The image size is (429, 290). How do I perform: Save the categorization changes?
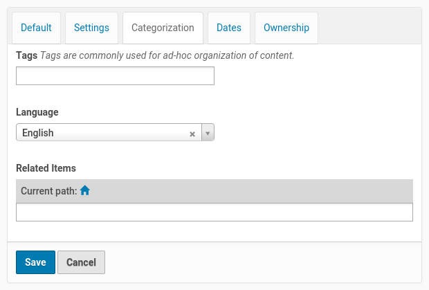pyautogui.click(x=35, y=262)
